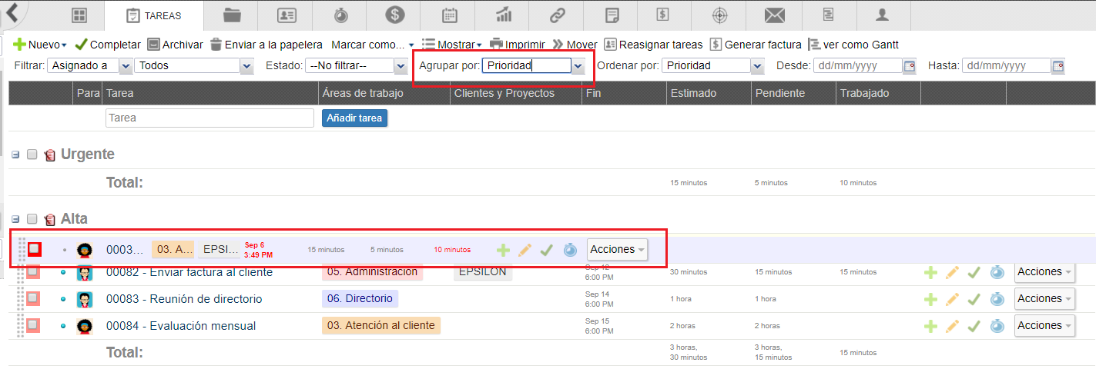Collapse the Urgente group
This screenshot has width=1096, height=369.
click(15, 155)
